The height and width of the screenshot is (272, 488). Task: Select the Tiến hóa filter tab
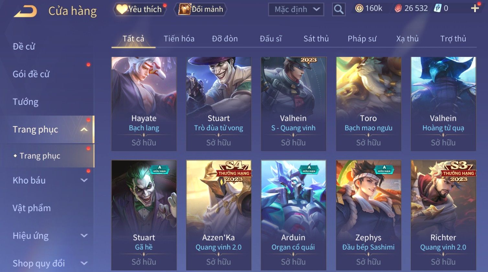pos(179,39)
